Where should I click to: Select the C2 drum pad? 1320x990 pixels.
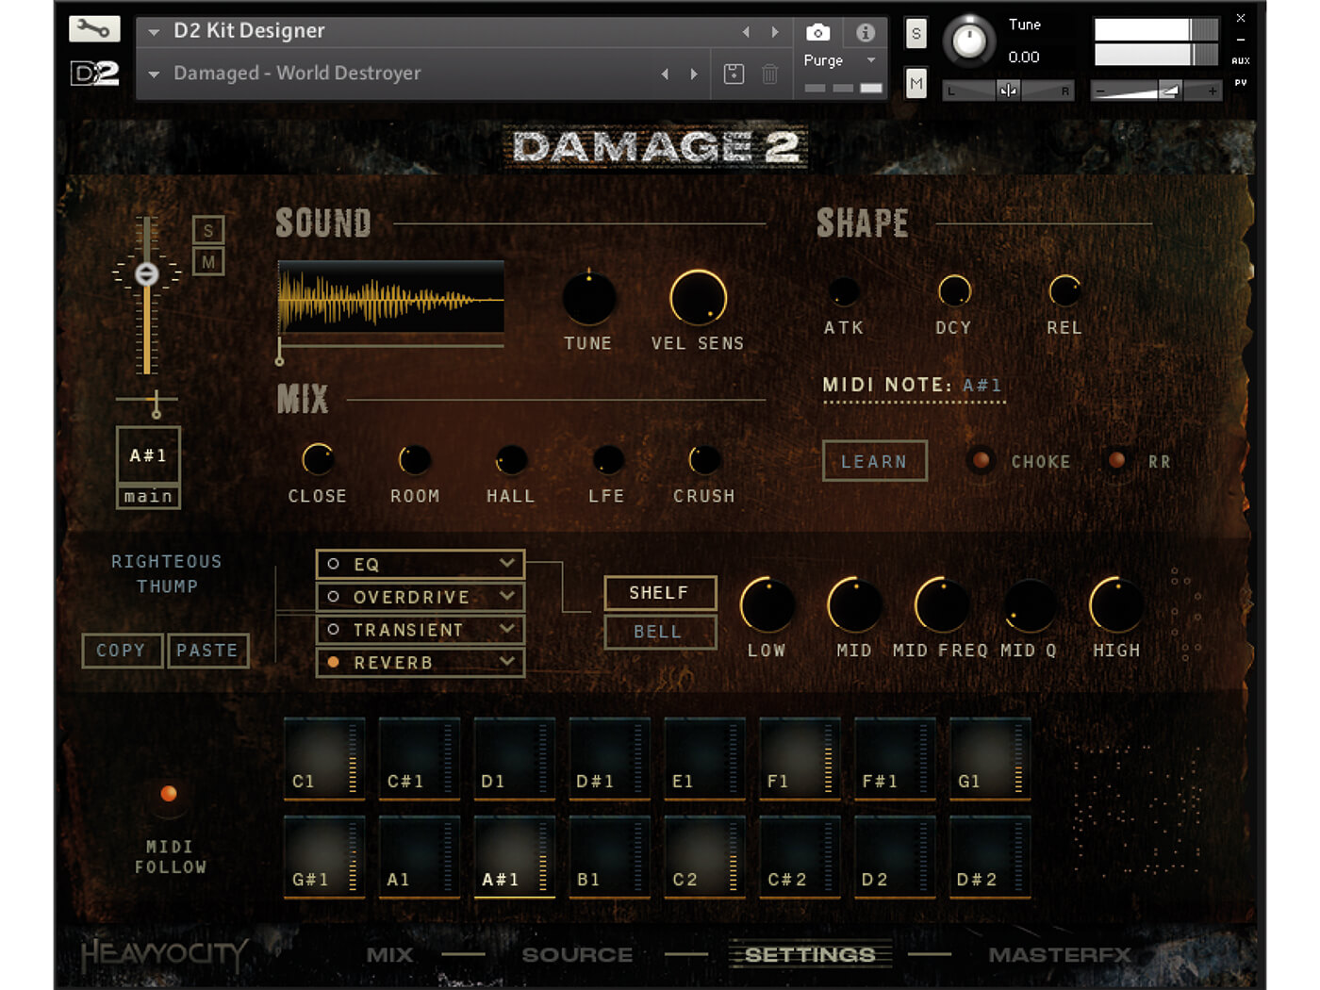point(704,857)
